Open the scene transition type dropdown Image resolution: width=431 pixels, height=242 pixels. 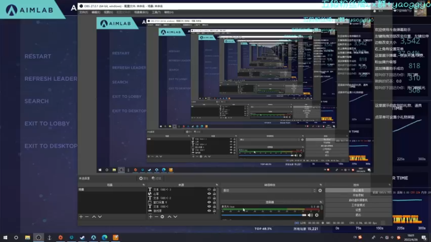click(269, 190)
